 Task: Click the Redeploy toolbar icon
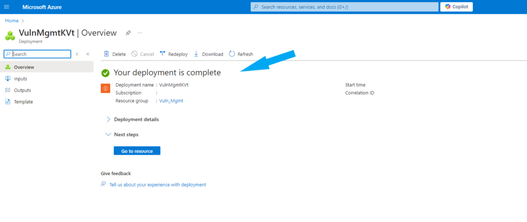(163, 53)
